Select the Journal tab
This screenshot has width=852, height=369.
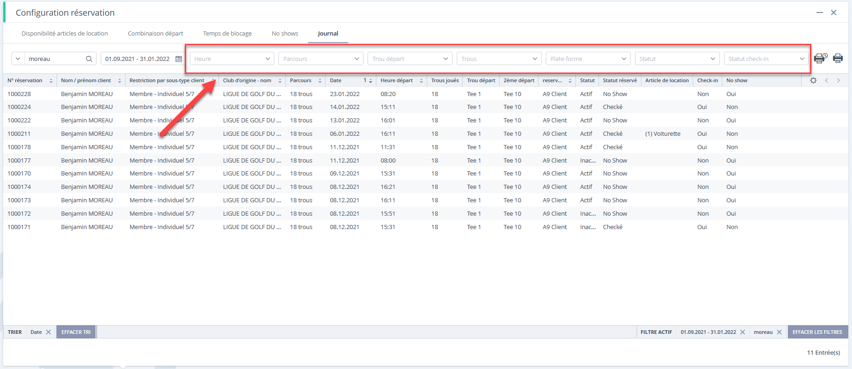tap(328, 33)
